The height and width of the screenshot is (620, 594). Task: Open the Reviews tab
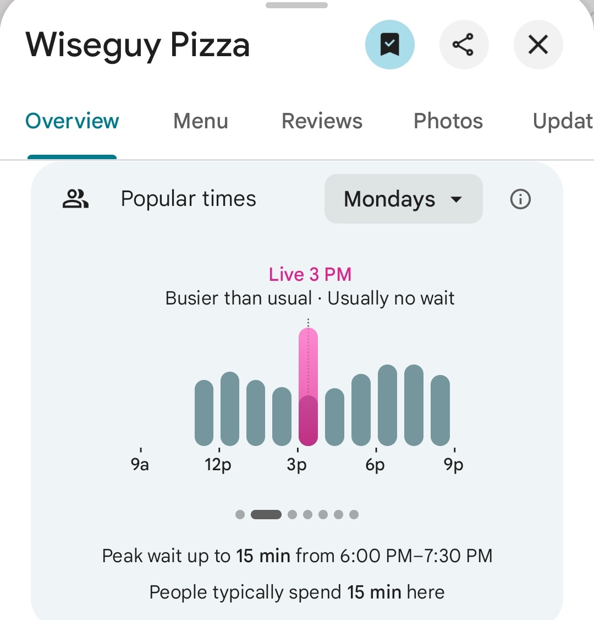tap(322, 121)
